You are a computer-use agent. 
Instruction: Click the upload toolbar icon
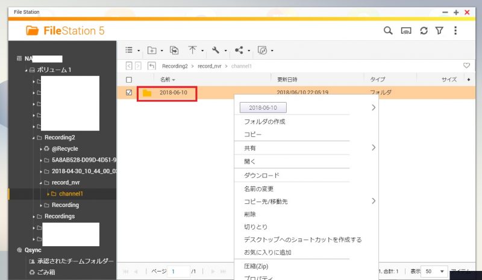point(192,50)
